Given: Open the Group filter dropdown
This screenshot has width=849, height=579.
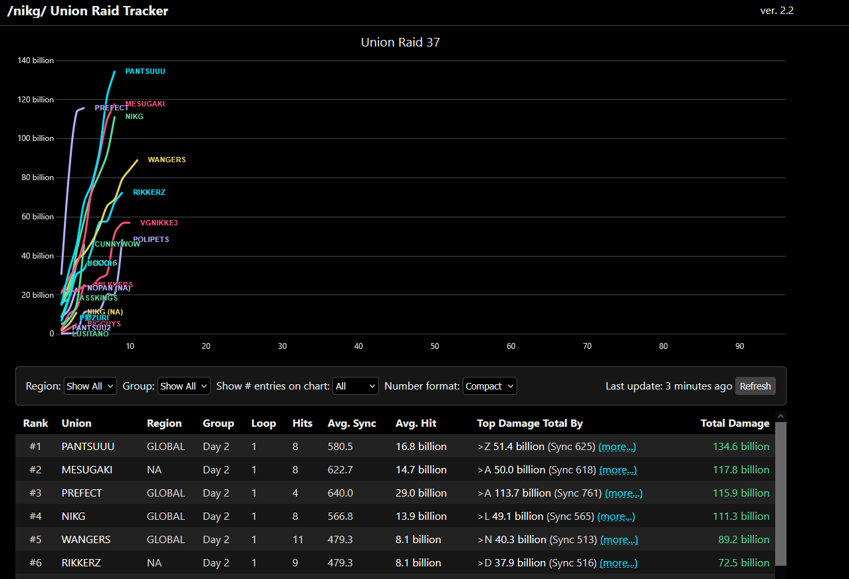Looking at the screenshot, I should [x=184, y=386].
